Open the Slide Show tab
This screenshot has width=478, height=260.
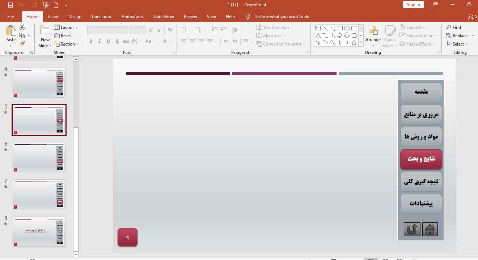click(164, 17)
